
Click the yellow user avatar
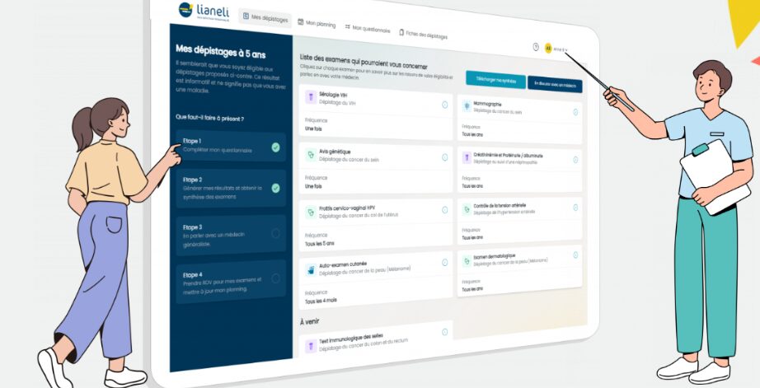(x=548, y=48)
